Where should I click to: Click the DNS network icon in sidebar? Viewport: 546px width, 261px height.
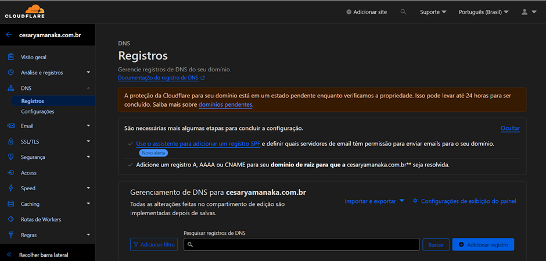(11, 88)
